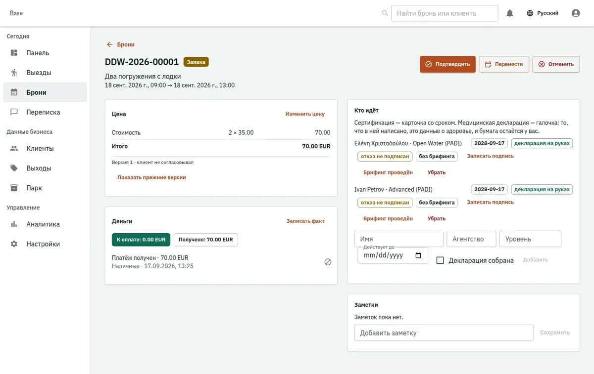
Task: Open the Русский language selector
Action: (543, 13)
